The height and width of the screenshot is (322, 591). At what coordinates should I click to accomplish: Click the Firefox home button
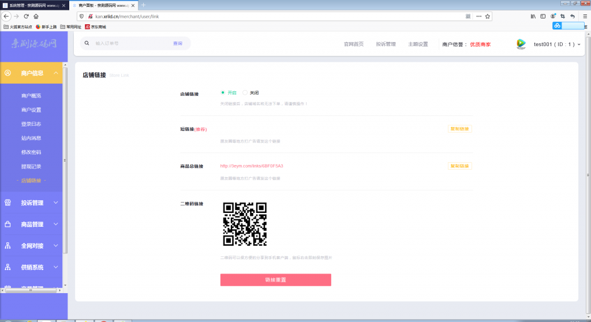[36, 16]
